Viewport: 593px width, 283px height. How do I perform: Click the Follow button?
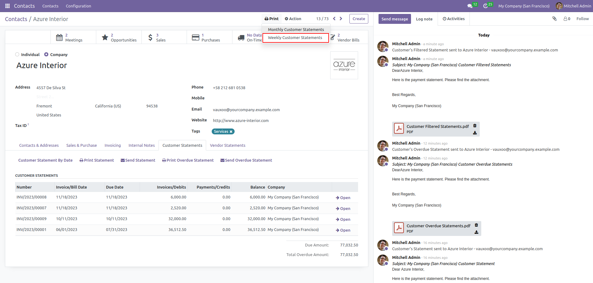[582, 19]
